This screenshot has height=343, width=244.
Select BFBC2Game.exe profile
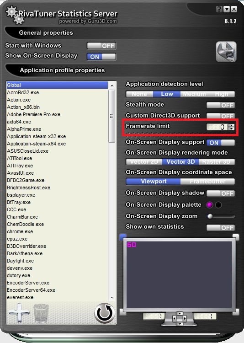click(57, 181)
